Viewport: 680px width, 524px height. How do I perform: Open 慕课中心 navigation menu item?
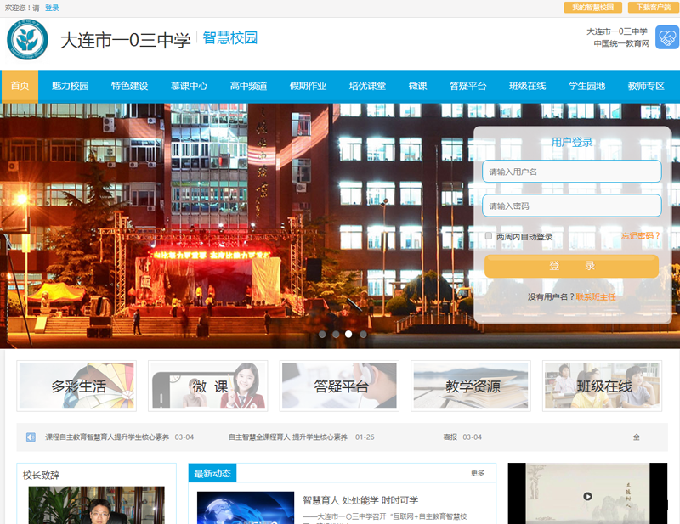click(x=189, y=86)
